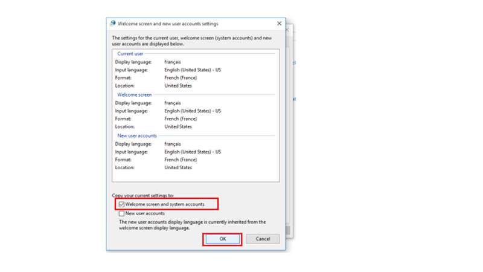Click English (United States) input language under Welcome screen
This screenshot has height=272, width=483.
point(193,111)
